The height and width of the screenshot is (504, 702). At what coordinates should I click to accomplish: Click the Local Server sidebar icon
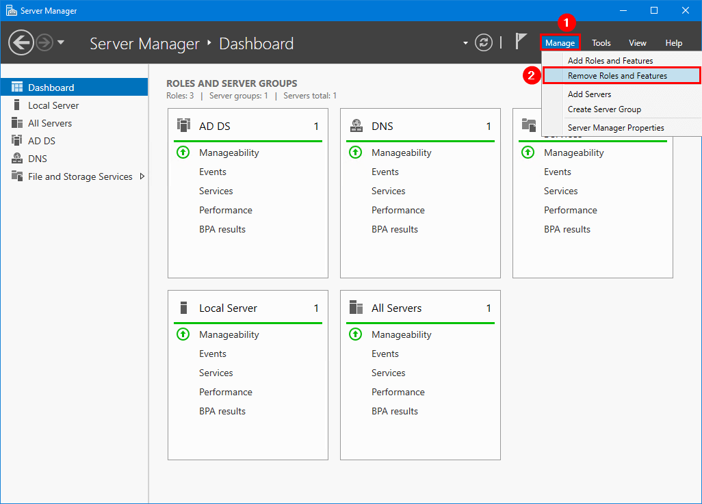tap(17, 105)
